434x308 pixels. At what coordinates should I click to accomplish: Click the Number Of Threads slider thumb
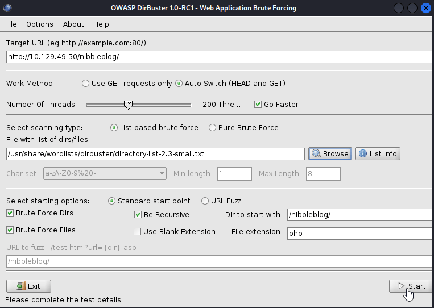pyautogui.click(x=128, y=105)
